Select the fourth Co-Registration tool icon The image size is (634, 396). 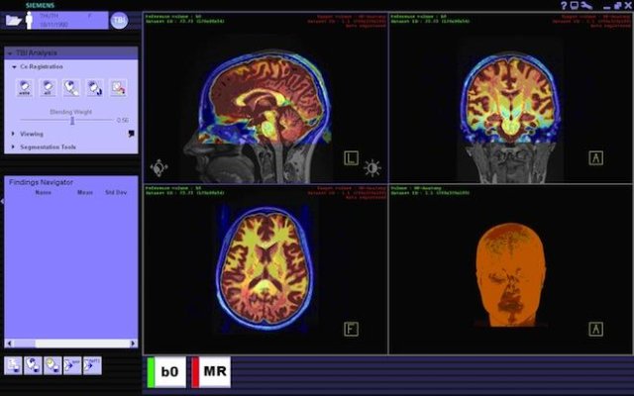pyautogui.click(x=95, y=88)
